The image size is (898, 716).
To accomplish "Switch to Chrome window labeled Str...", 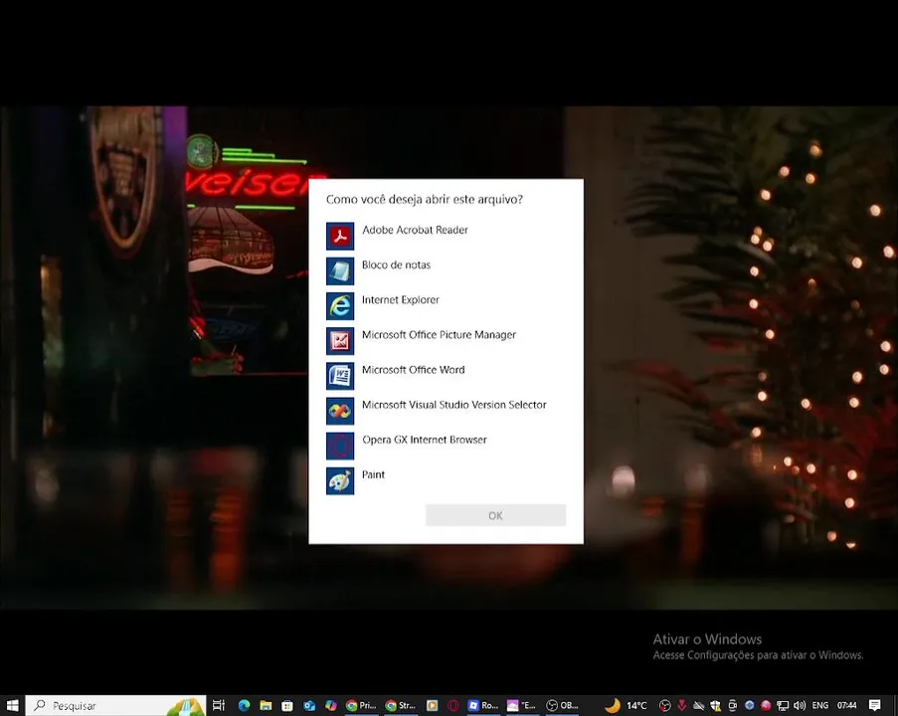I will pos(401,705).
